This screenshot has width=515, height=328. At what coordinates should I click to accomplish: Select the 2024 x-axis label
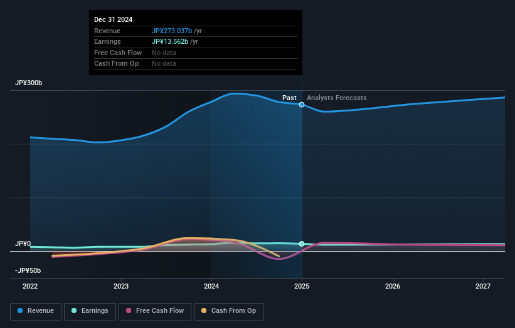pos(211,286)
